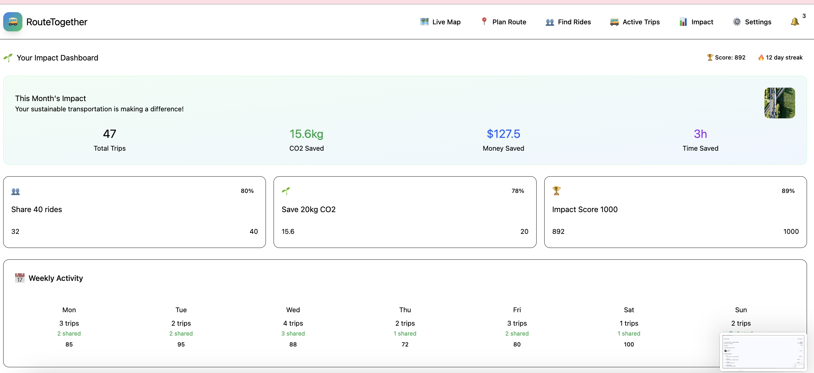Click the RouteTogether title link

(57, 22)
